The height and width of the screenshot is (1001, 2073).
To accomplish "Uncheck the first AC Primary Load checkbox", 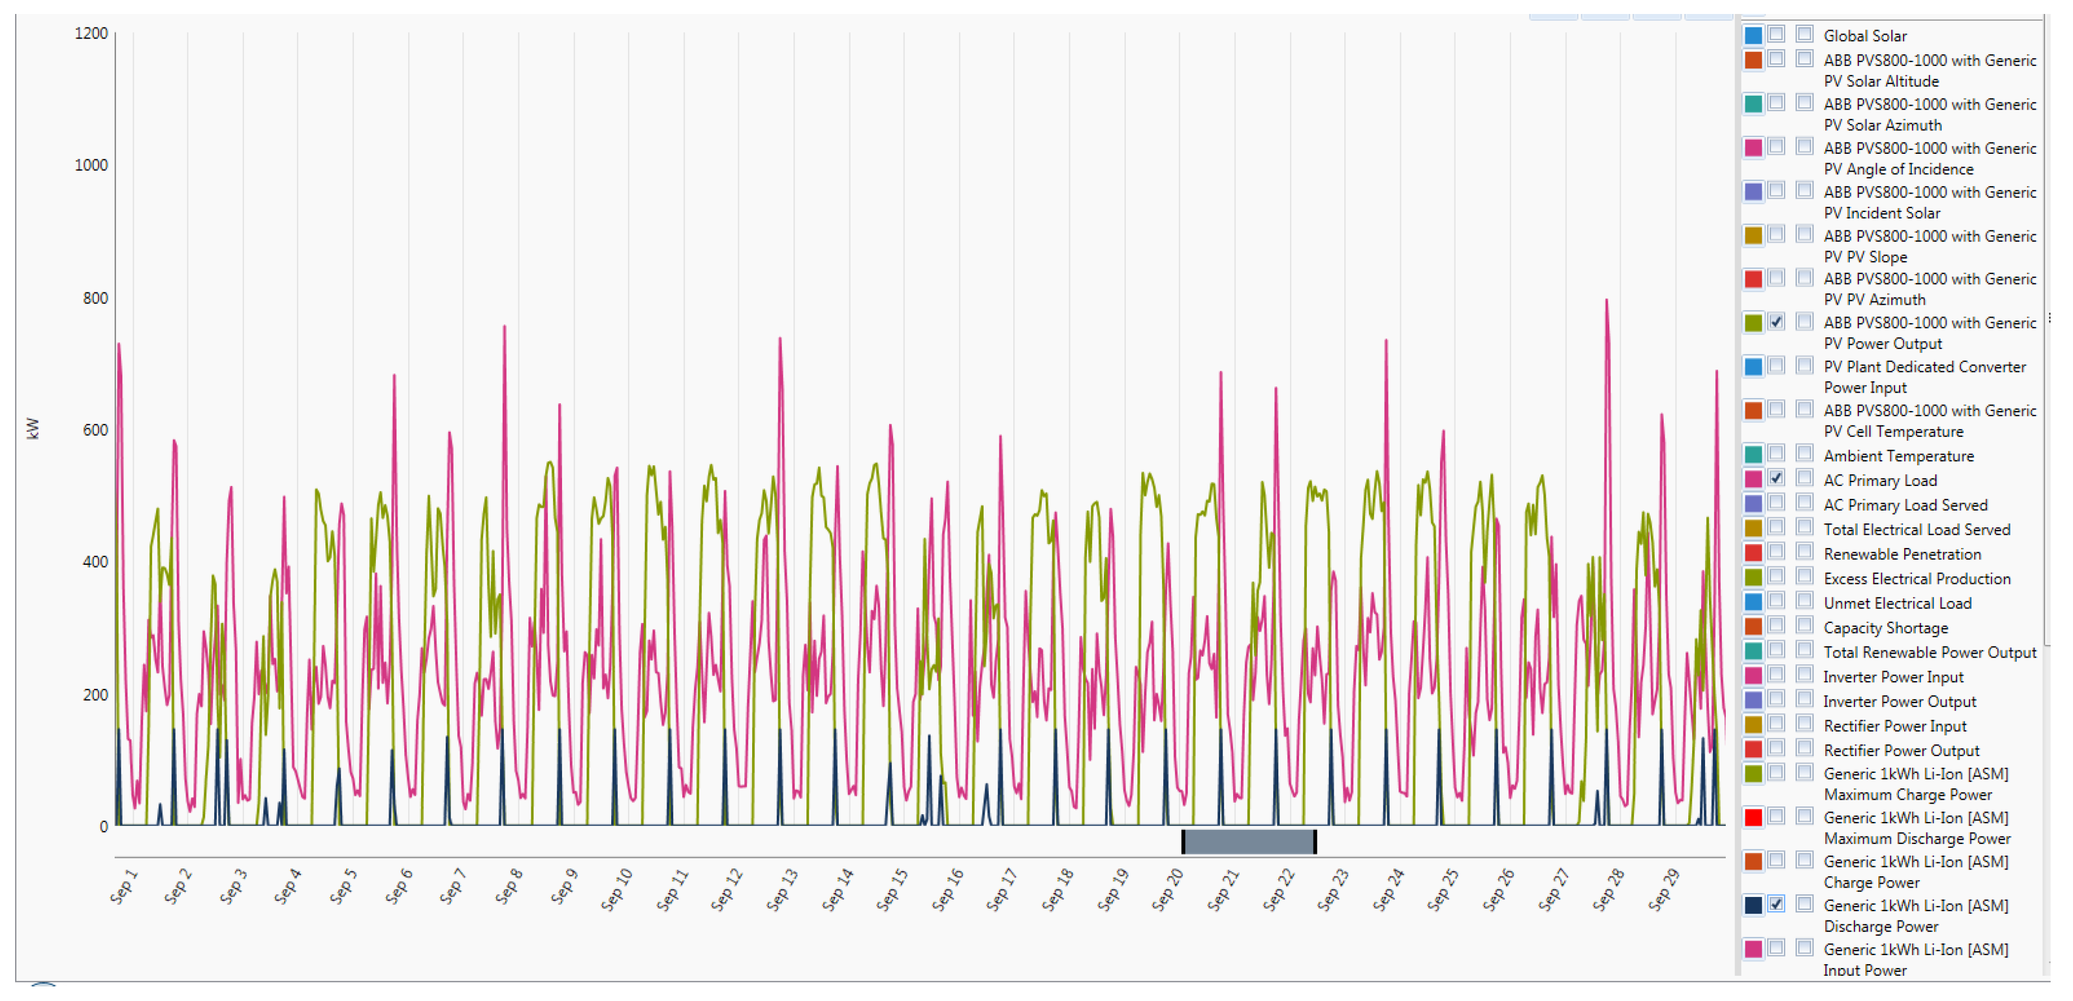I will coord(1776,478).
